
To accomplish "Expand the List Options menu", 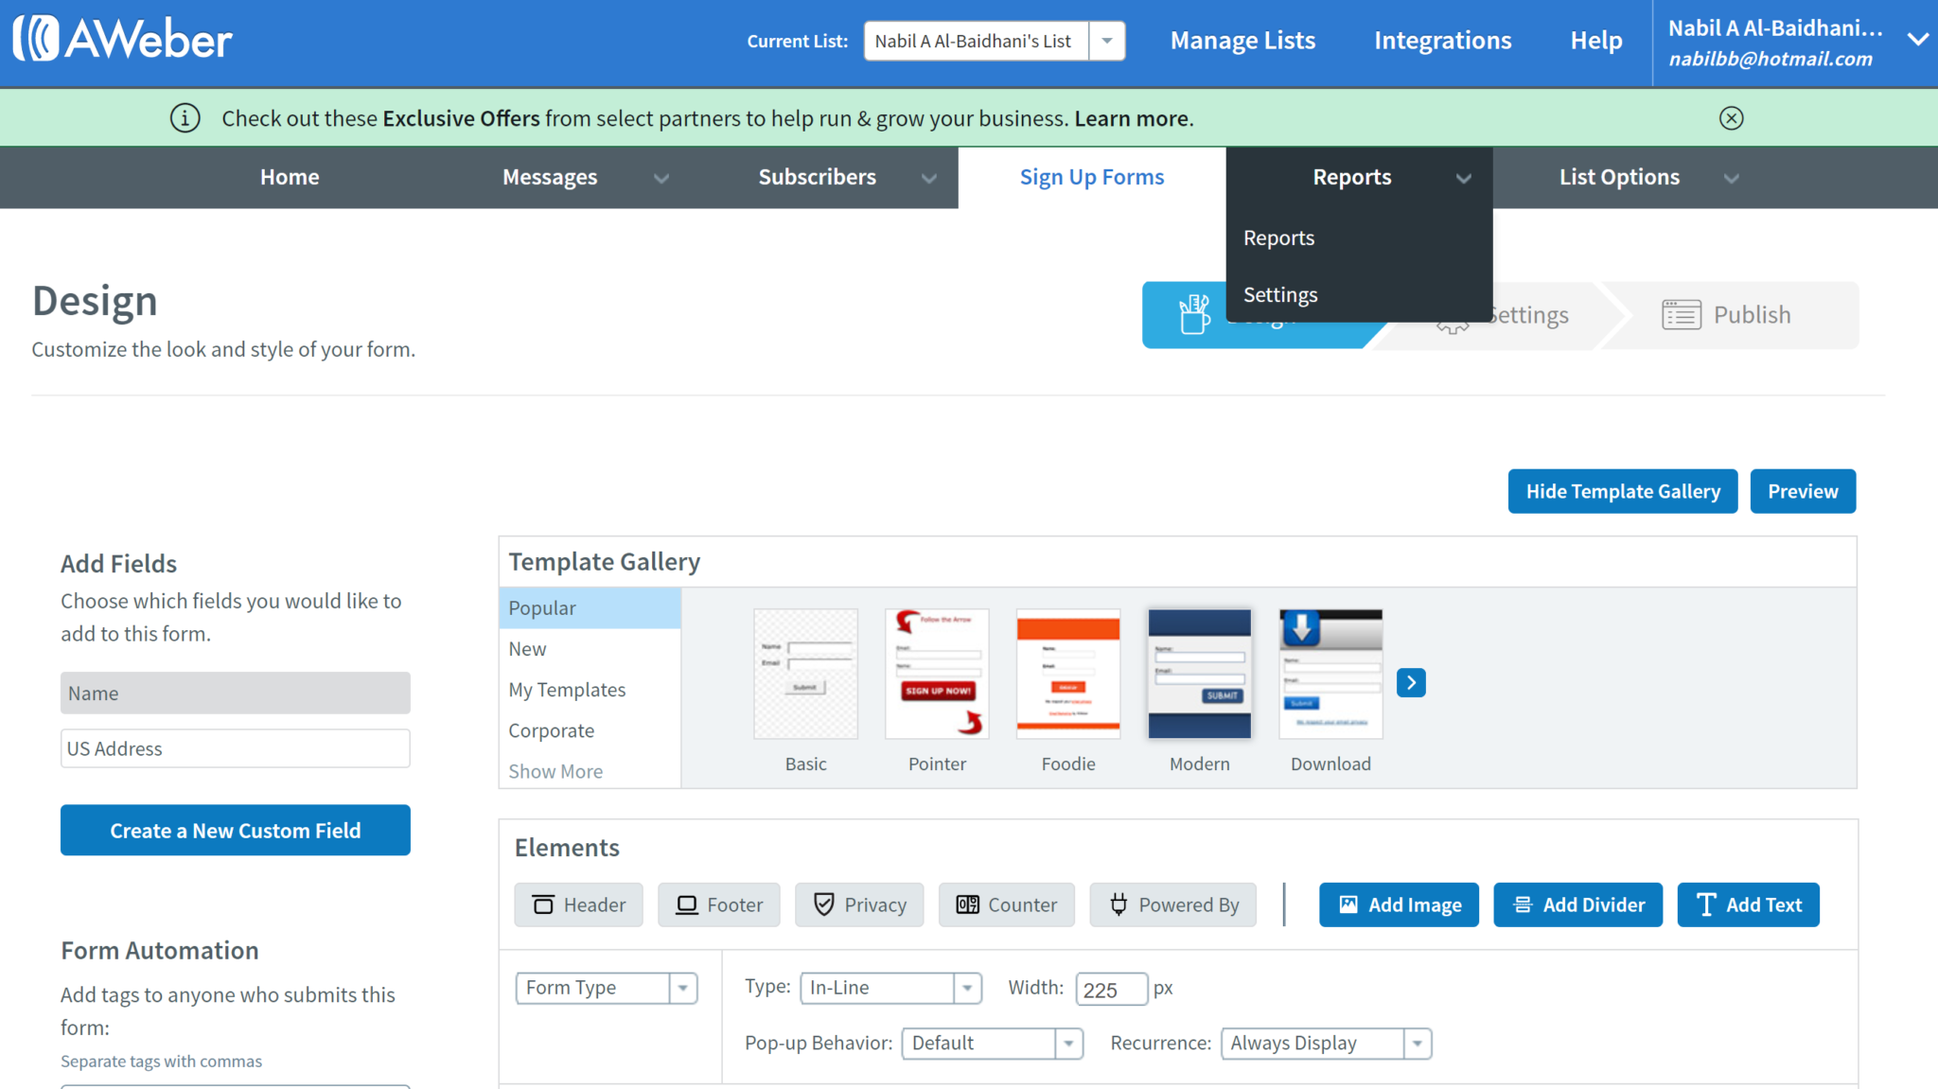I will click(x=1731, y=178).
